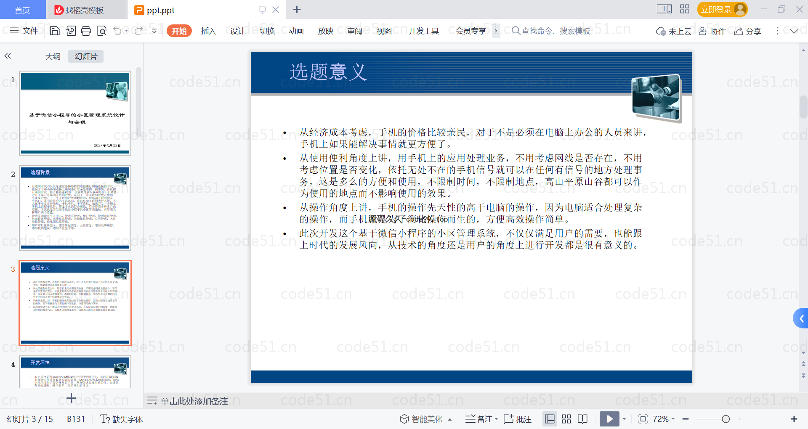The image size is (808, 429).
Task: Switch to 幻灯片 thumbnails view
Action: (86, 56)
